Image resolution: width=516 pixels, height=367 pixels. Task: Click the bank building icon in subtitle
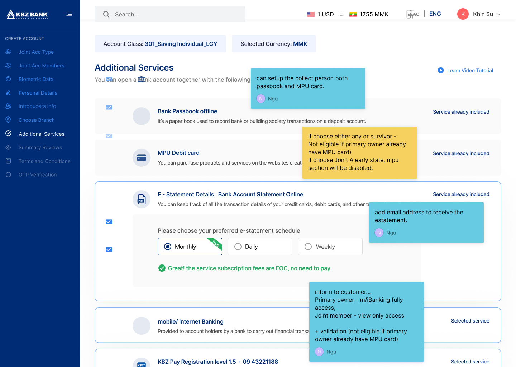142,79
